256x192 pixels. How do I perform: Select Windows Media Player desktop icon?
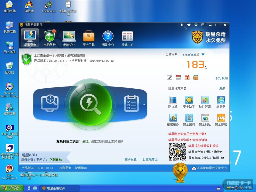click(9, 90)
